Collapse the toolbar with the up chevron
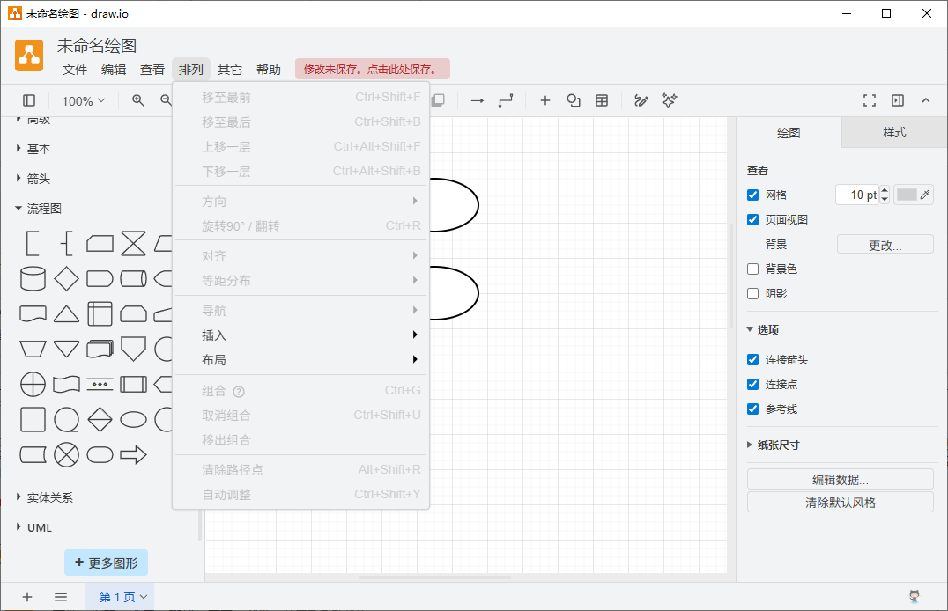 (x=926, y=100)
